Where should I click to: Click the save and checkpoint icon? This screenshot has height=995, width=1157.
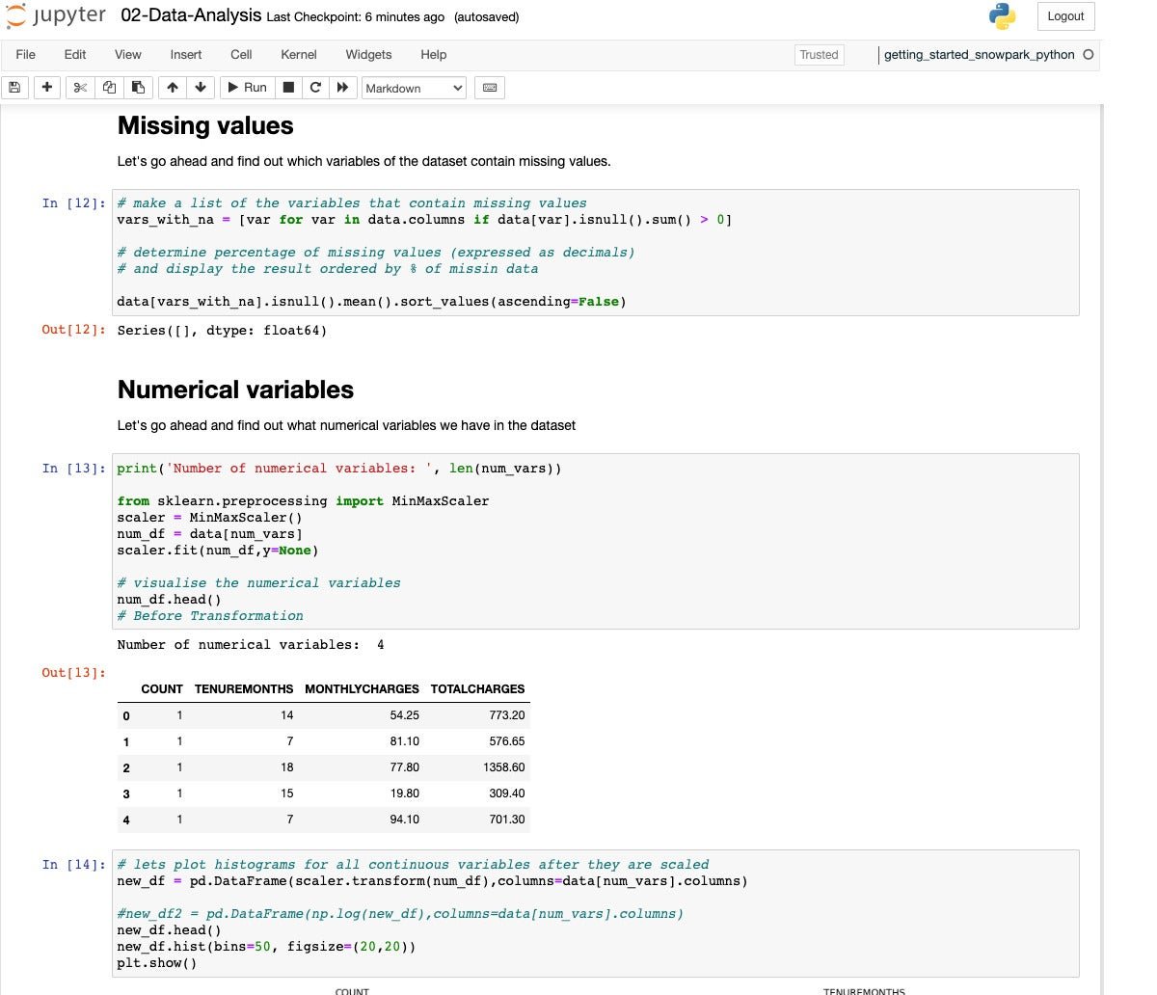point(14,88)
